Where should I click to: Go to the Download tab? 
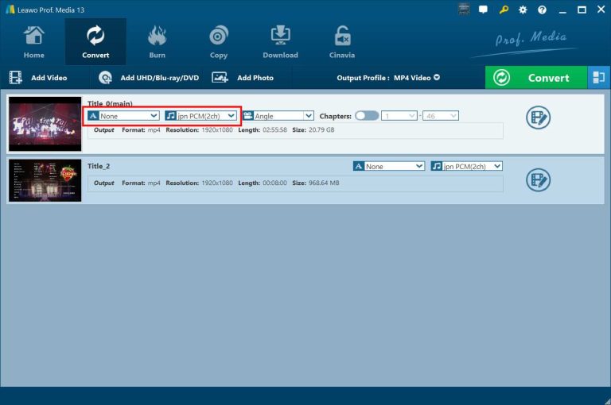pyautogui.click(x=280, y=42)
